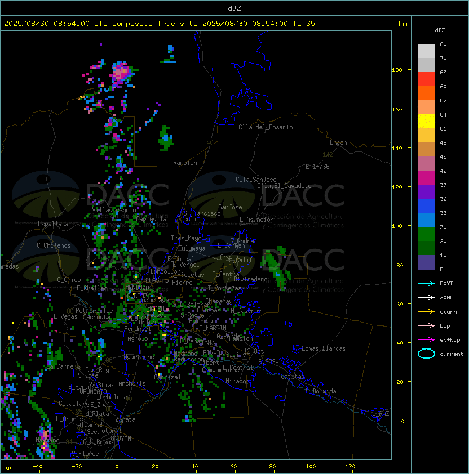Screen dimensions: 469x474
Task: Click the Tulumaya map label
Action: pyautogui.click(x=192, y=248)
